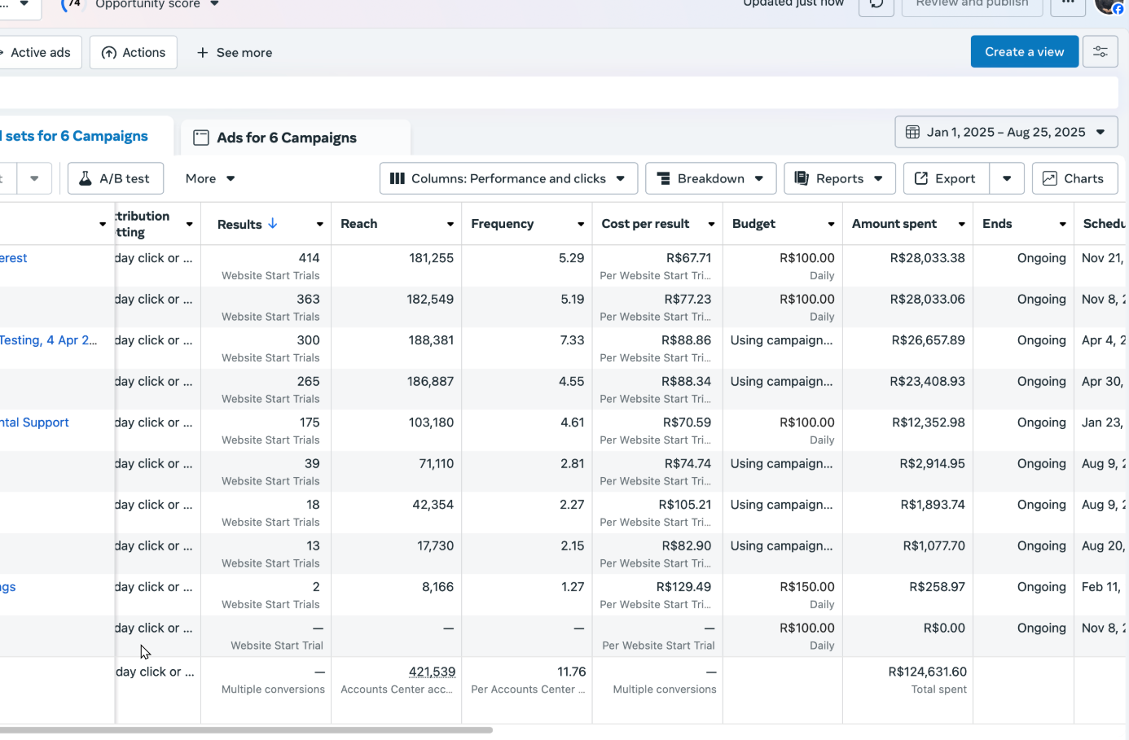Viewport: 1129px width, 740px height.
Task: Open the Actions button
Action: [x=134, y=53]
